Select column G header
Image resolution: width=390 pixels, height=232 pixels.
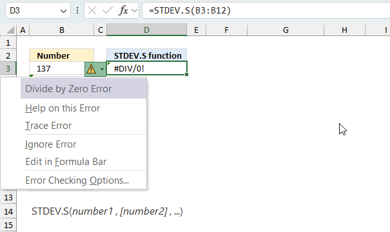click(x=286, y=30)
